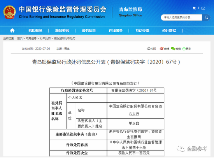Click the search magnifier button

tap(206, 18)
